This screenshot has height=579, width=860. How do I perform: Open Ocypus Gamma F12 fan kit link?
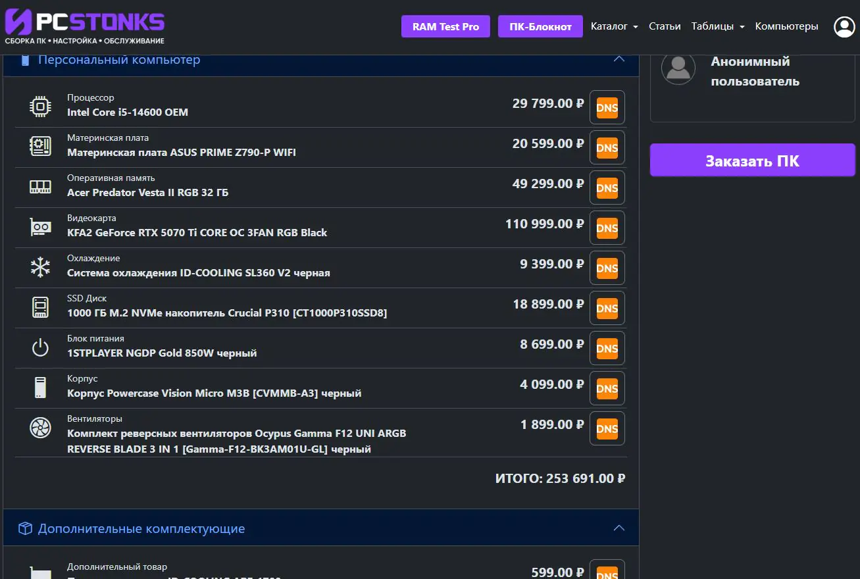[x=237, y=441]
